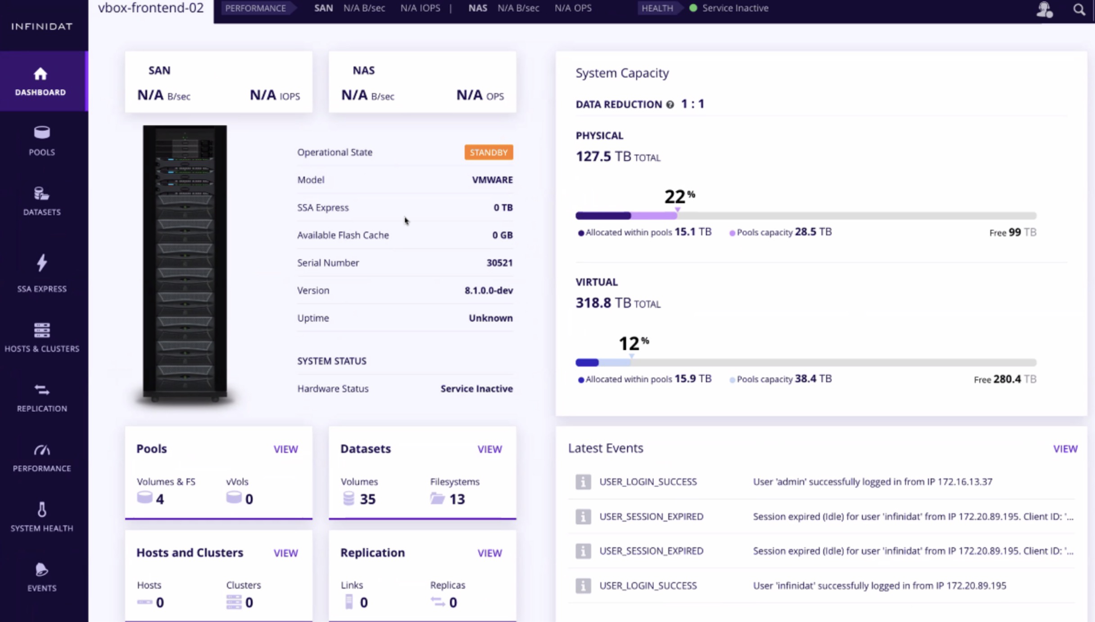Select the Dashboard home tab
This screenshot has height=622, width=1095.
pos(41,81)
